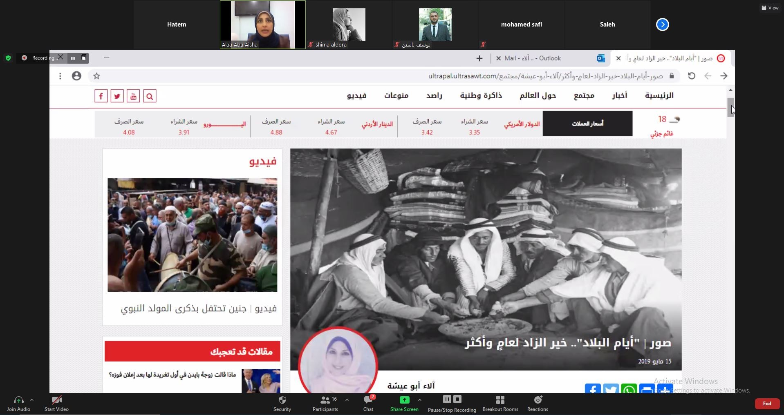The image size is (784, 415).
Task: Open Breakout Rooms
Action: click(500, 403)
